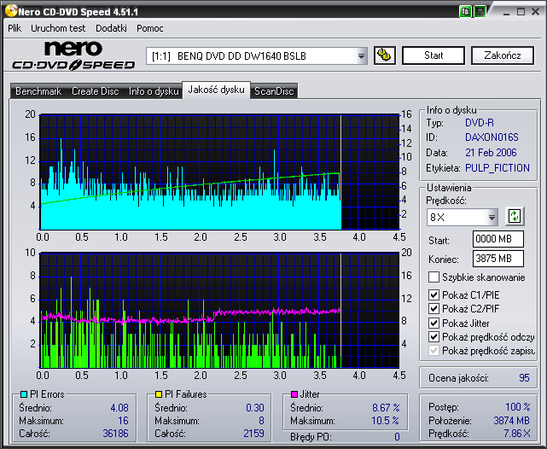The height and width of the screenshot is (449, 547).
Task: Click the Zakończ button
Action: [x=503, y=55]
